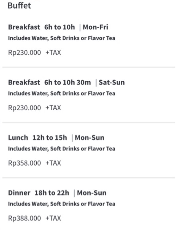
Task: Click Mon-Sun label in Lunch row
Action: (x=90, y=138)
